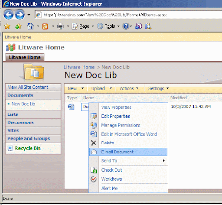Click Litware Home in breadcrumb path

click(79, 67)
